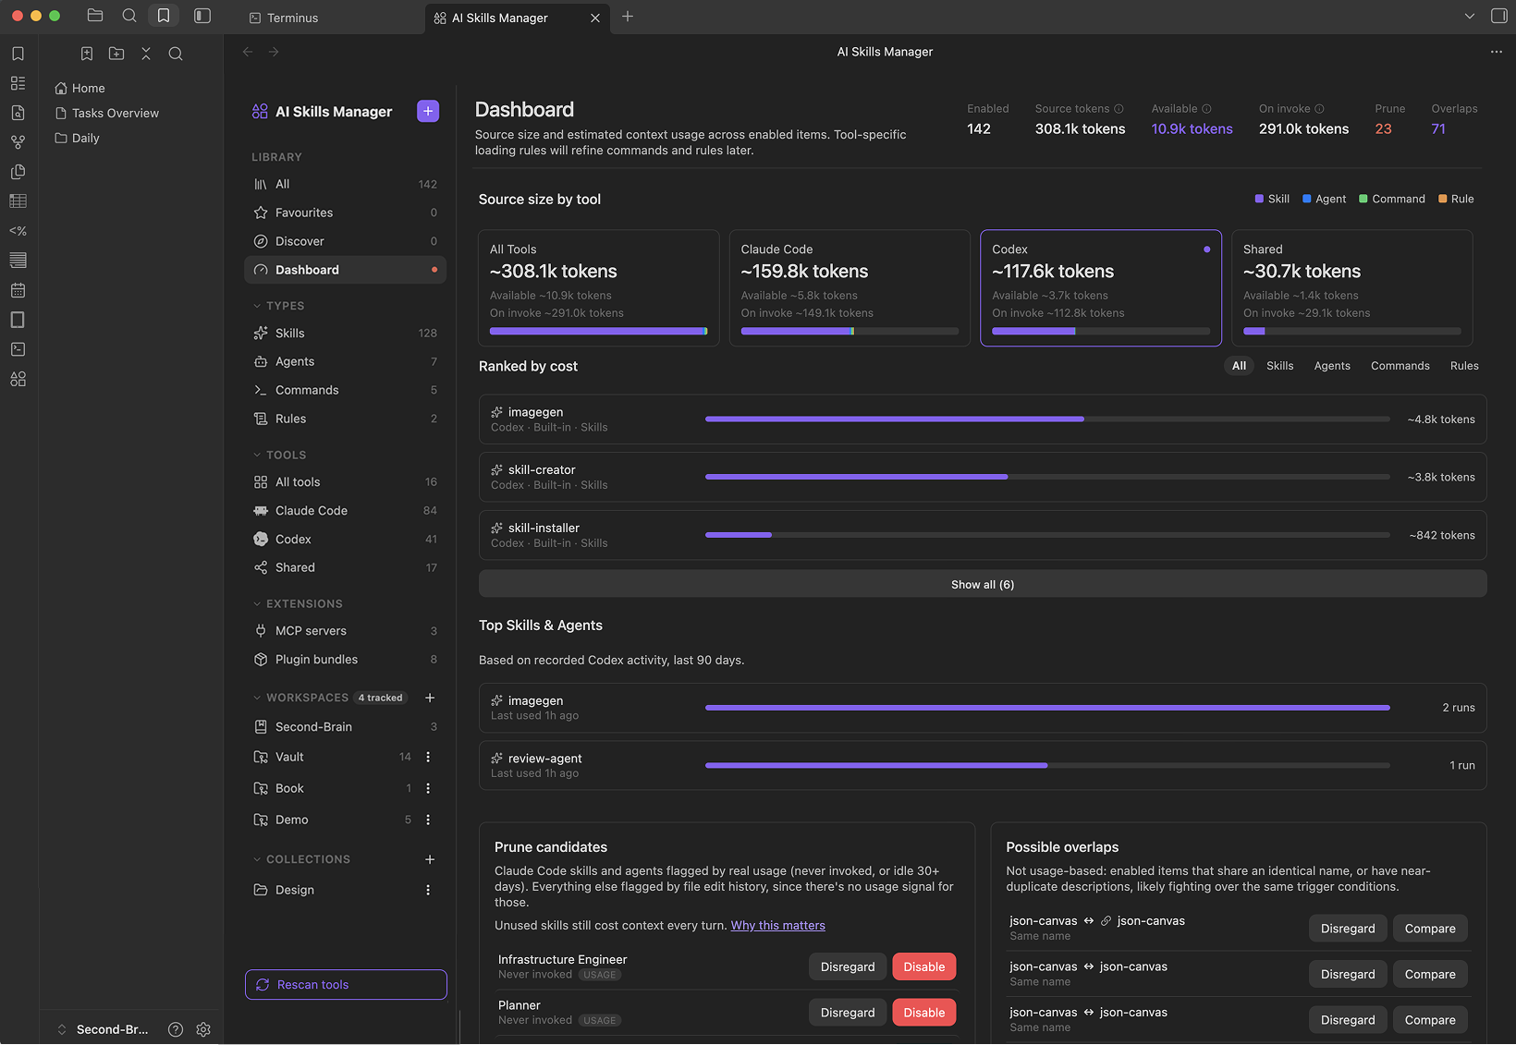Filter ranked list by Skills

tap(1280, 366)
